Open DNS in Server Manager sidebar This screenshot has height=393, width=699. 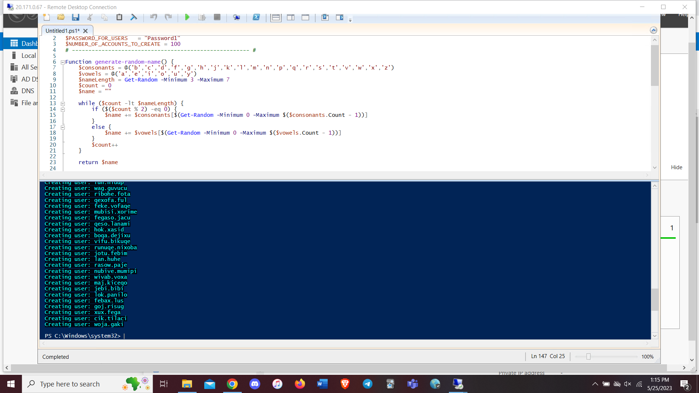coord(28,91)
